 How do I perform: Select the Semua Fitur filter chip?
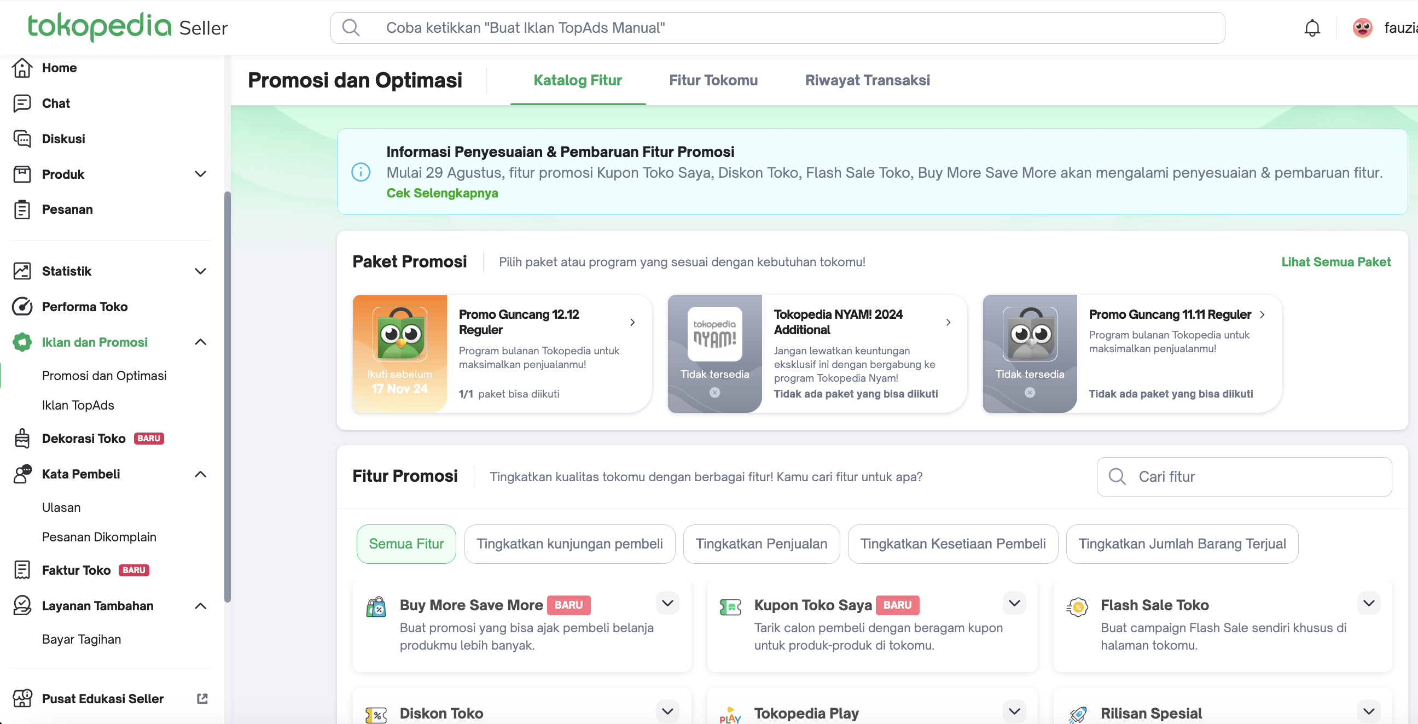coord(406,544)
